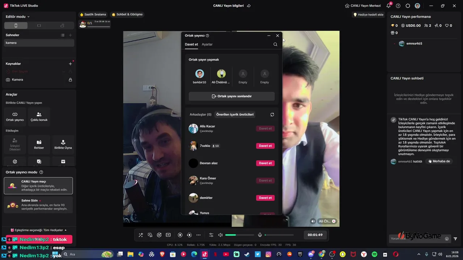Invite Devran alaz with Davet et
This screenshot has height=260, width=463.
pos(265,163)
